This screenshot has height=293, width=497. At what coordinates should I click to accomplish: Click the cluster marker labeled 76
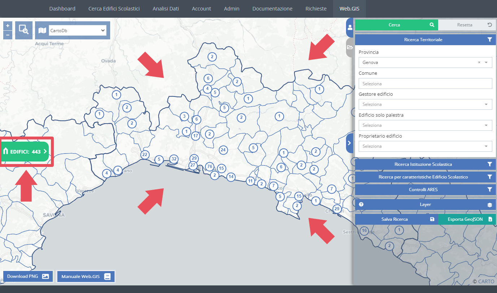pyautogui.click(x=209, y=167)
